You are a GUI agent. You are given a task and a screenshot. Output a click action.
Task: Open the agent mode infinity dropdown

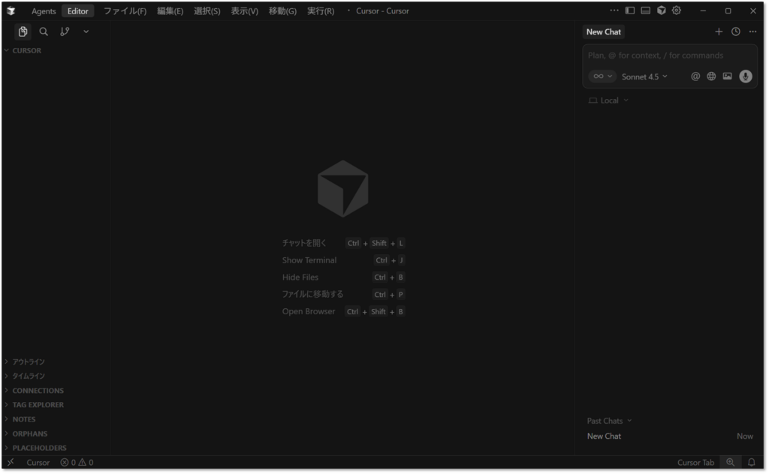(x=602, y=76)
